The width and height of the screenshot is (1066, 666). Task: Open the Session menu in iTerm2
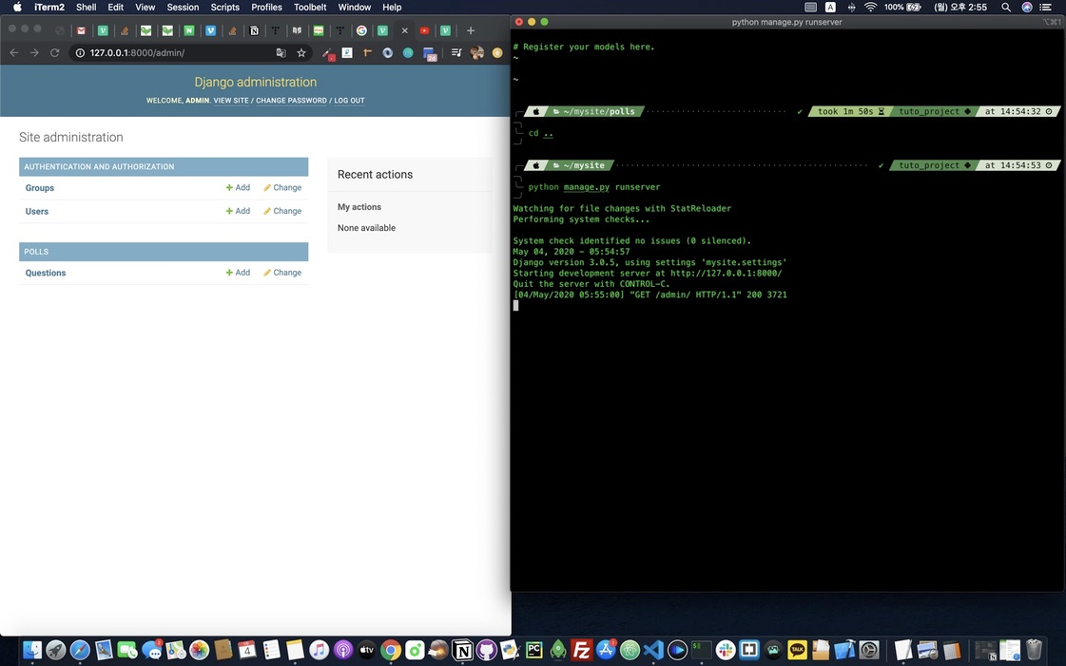tap(183, 7)
